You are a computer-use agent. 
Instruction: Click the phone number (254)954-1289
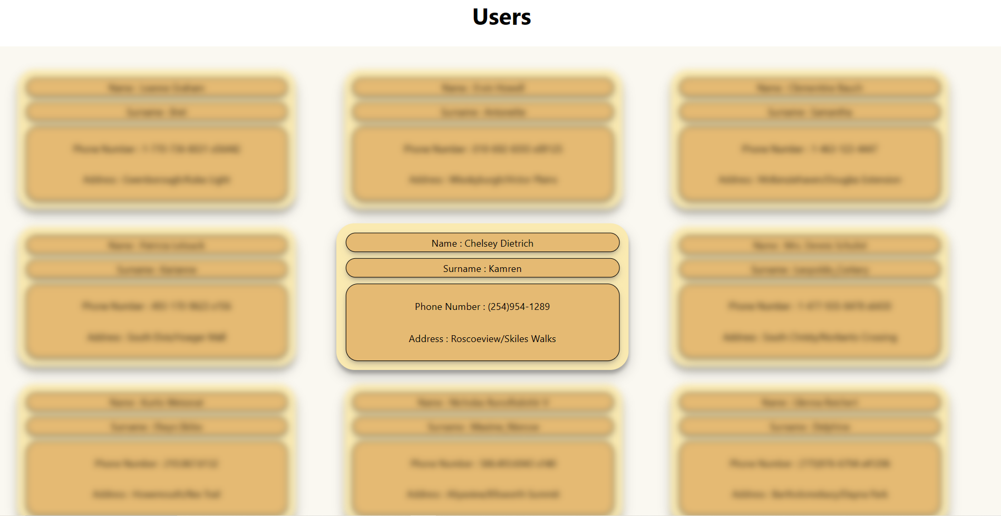(x=482, y=306)
